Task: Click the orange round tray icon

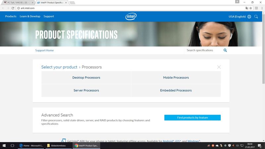Action: pos(213,145)
